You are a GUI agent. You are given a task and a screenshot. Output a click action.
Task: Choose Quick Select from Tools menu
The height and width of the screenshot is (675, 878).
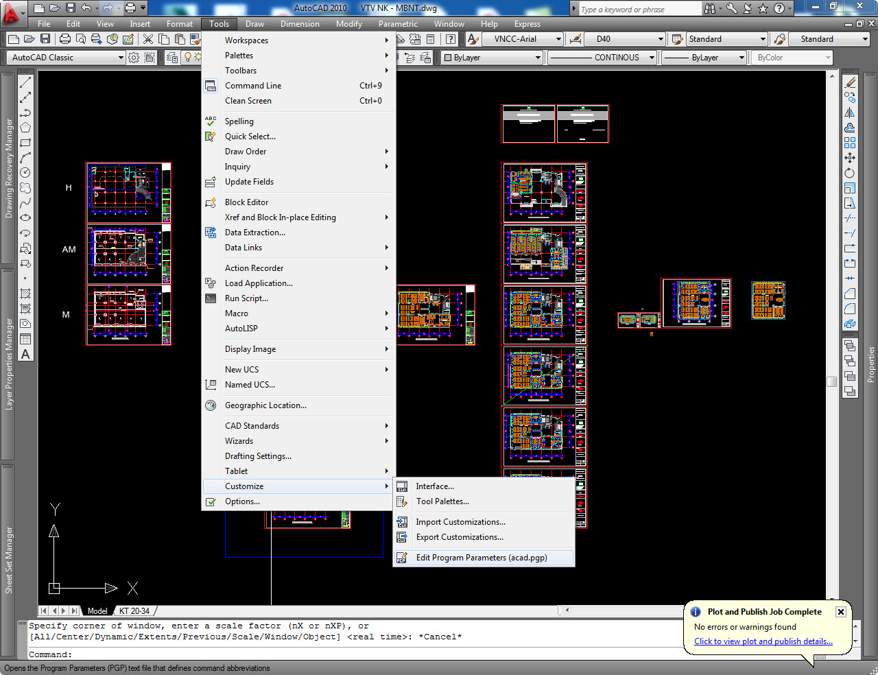[x=299, y=137]
